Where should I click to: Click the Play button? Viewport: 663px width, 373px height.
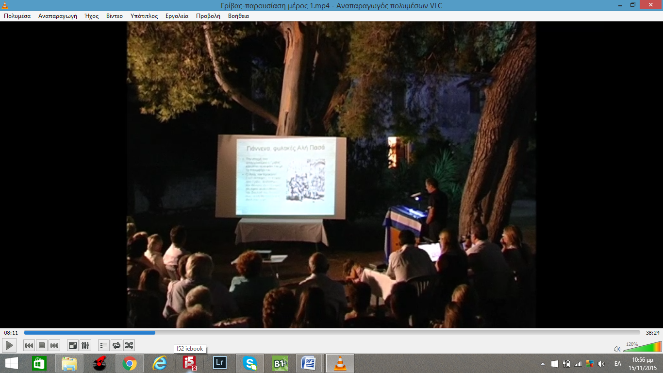(9, 345)
